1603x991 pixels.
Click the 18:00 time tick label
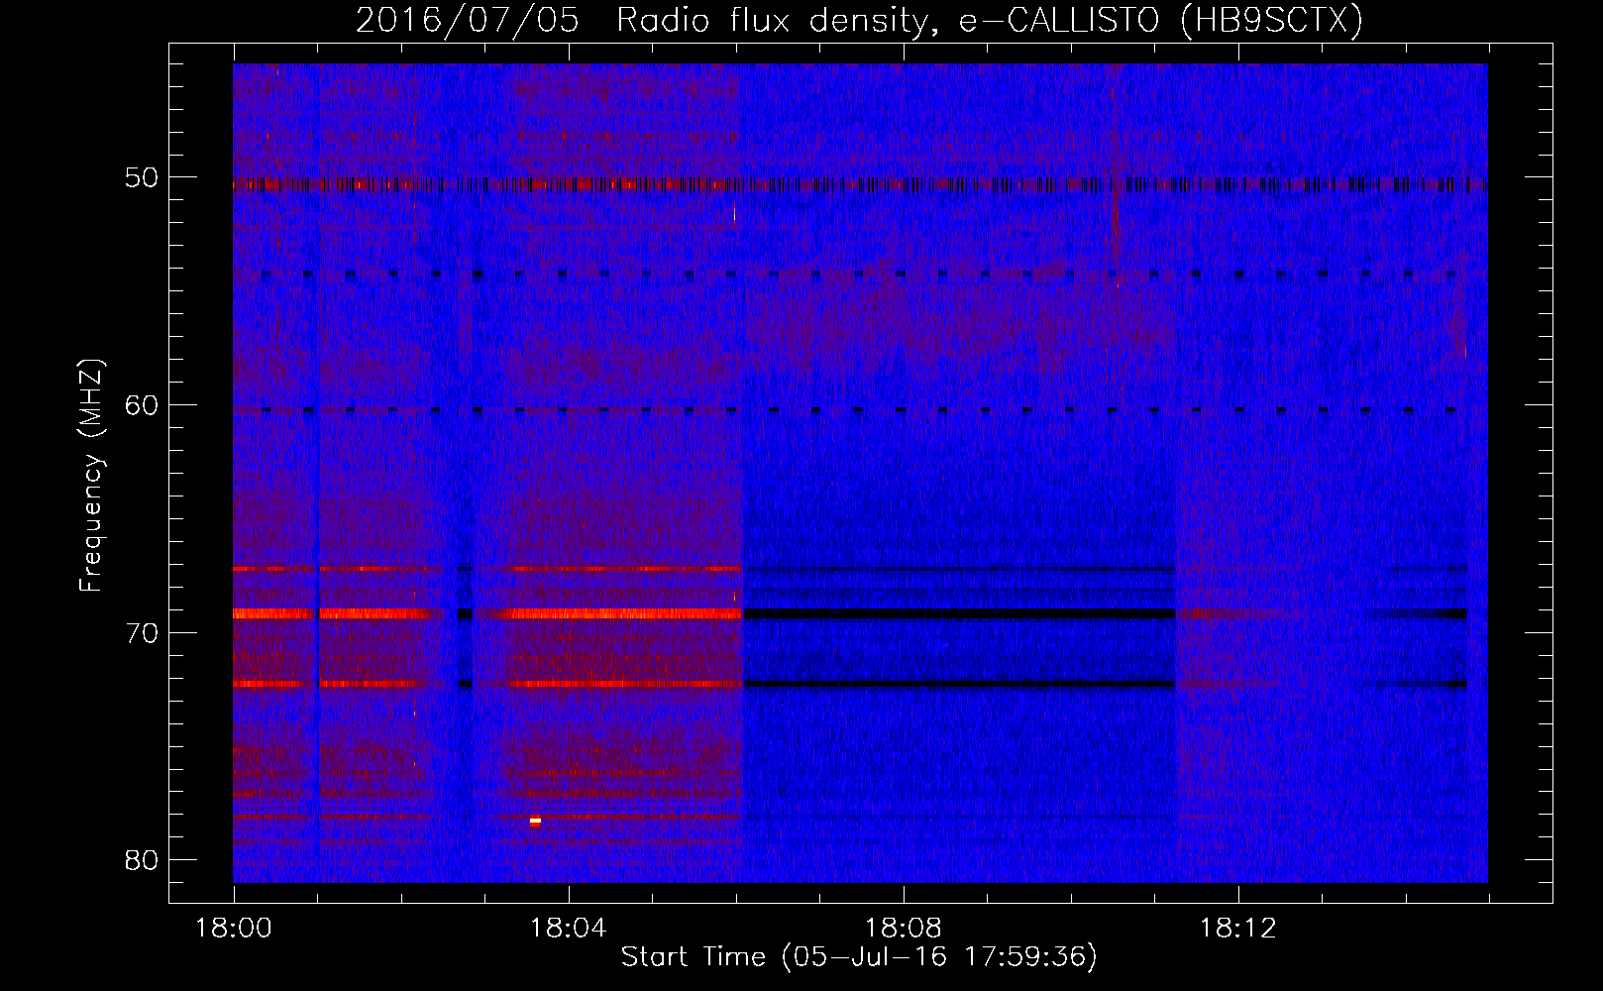[x=234, y=929]
